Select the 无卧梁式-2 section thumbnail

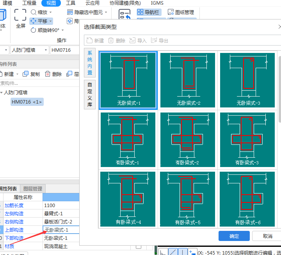coord(188,80)
